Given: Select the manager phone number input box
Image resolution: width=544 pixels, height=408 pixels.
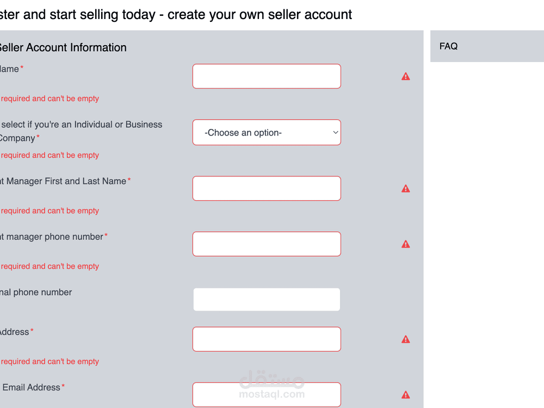Looking at the screenshot, I should [x=267, y=244].
